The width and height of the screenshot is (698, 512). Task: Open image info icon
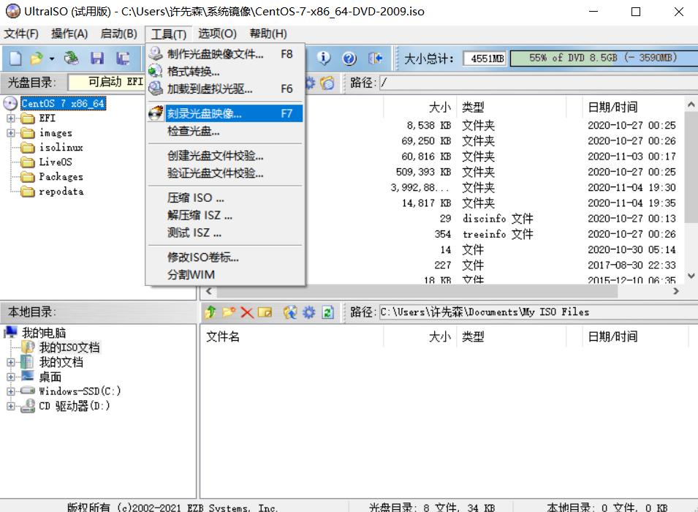coord(324,58)
